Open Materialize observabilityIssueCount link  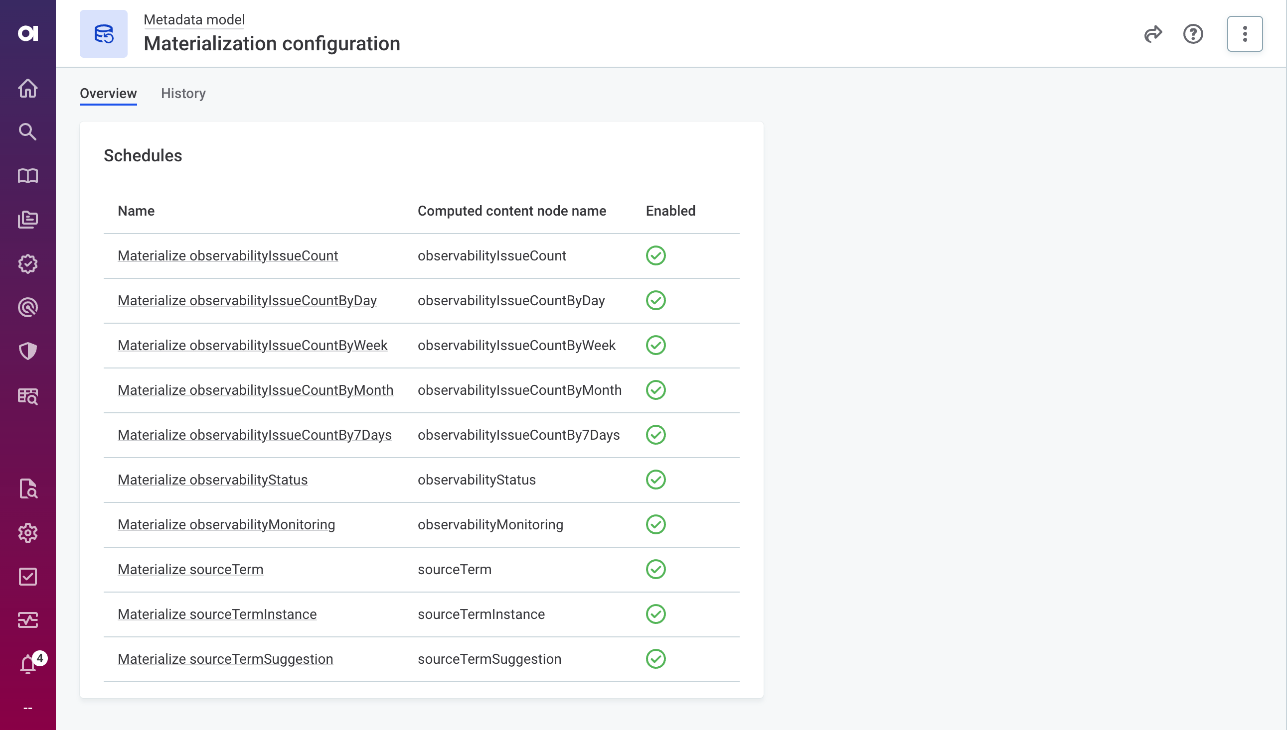228,256
